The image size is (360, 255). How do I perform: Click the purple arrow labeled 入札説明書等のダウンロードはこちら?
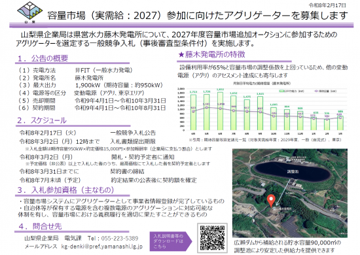point(171,241)
